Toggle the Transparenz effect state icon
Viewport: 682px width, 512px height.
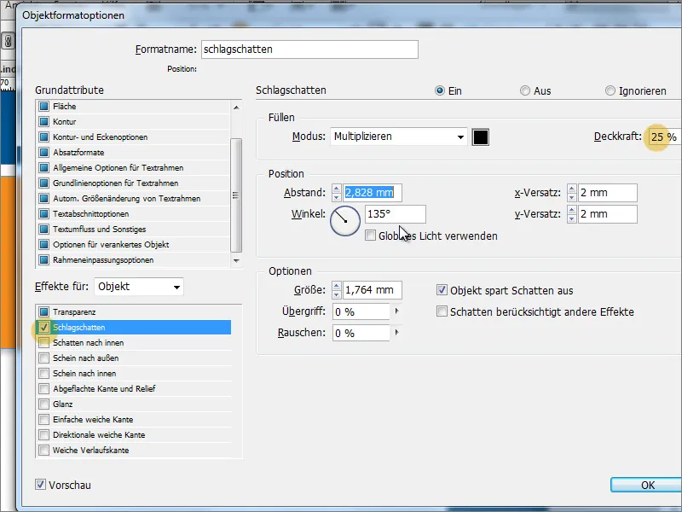(44, 311)
